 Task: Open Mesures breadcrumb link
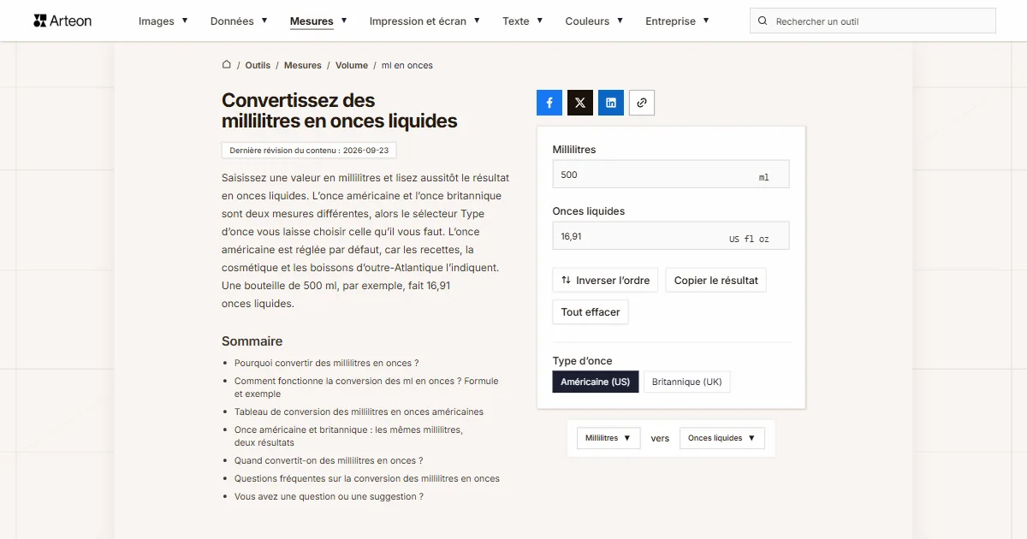tap(303, 65)
